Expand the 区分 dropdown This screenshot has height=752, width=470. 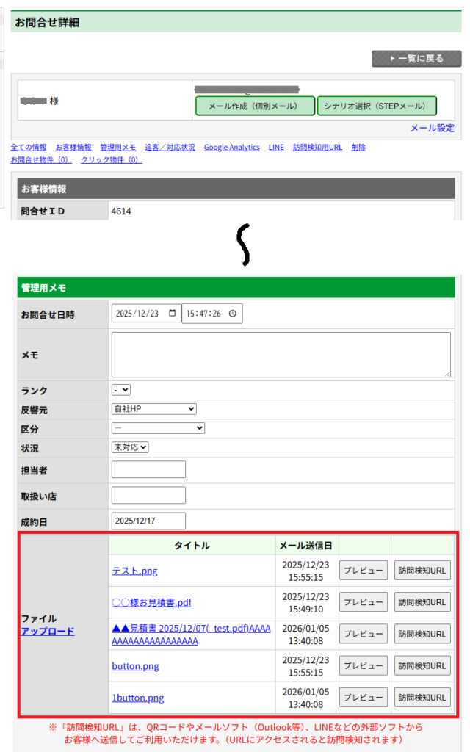(x=158, y=428)
